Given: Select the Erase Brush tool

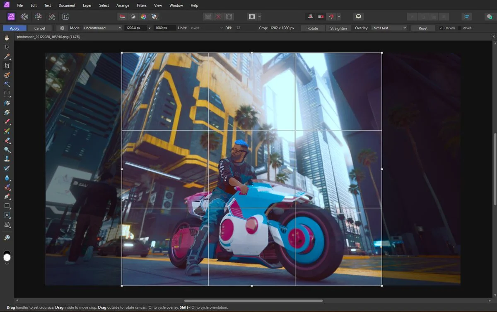Looking at the screenshot, I should tap(7, 141).
